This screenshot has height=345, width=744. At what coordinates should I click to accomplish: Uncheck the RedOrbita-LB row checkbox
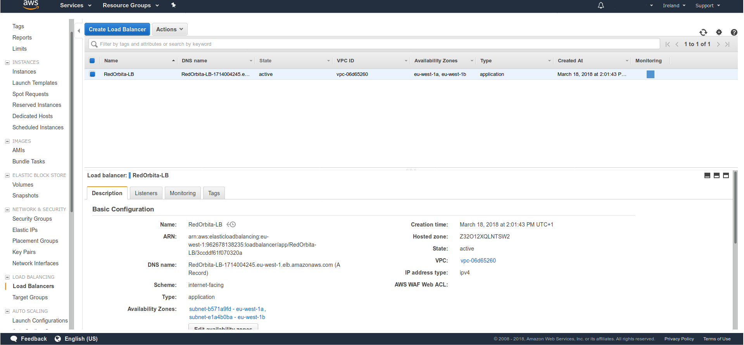92,74
